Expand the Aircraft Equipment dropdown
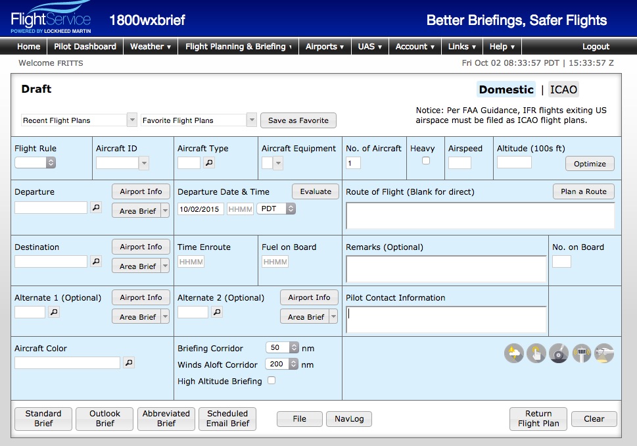This screenshot has width=637, height=446. pyautogui.click(x=278, y=163)
